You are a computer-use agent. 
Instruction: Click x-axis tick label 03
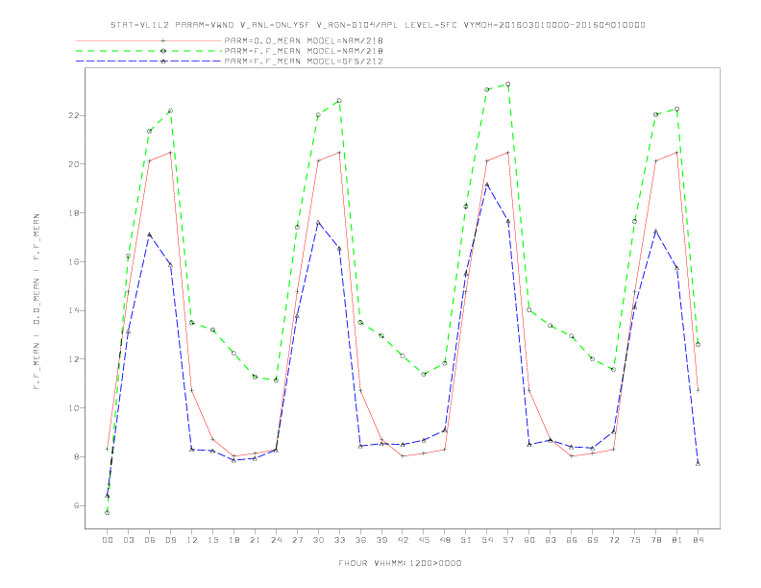(x=128, y=540)
